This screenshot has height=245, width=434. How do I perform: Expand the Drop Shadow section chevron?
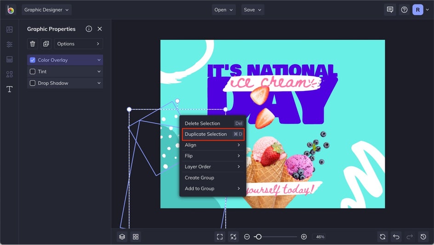coord(99,83)
